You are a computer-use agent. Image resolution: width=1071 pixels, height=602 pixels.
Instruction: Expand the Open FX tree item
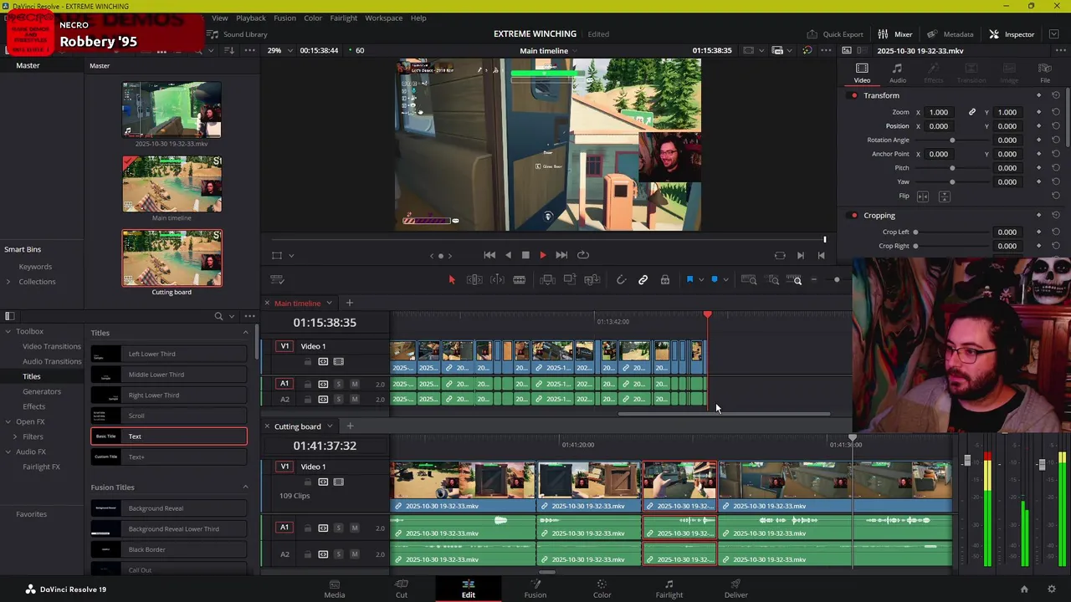point(8,422)
